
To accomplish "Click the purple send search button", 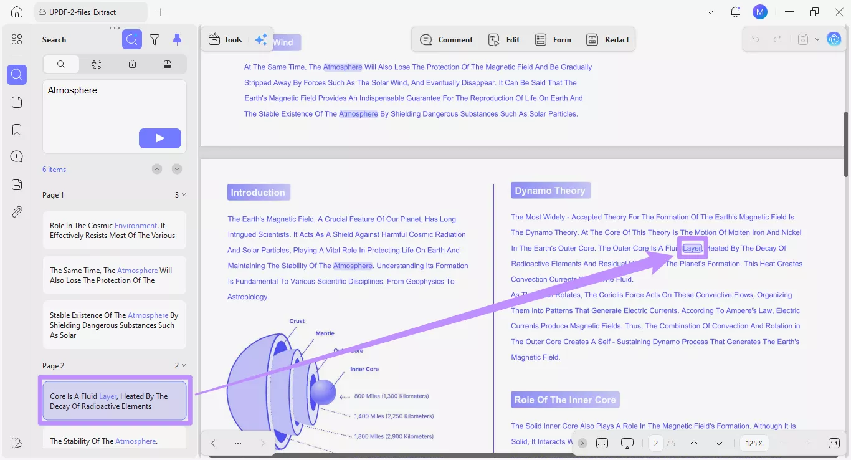I will tap(160, 138).
